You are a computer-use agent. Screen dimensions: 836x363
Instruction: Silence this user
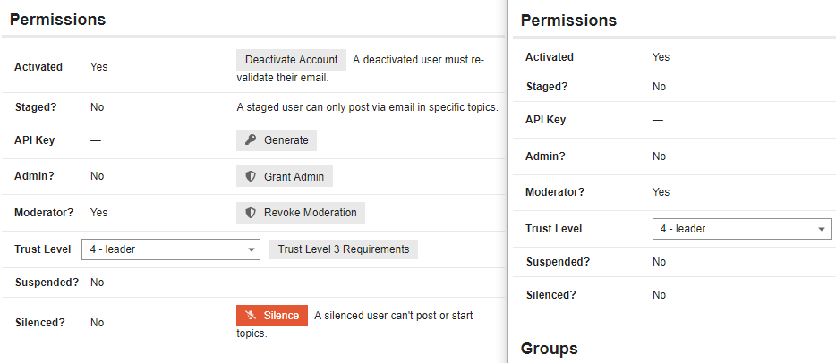(272, 316)
